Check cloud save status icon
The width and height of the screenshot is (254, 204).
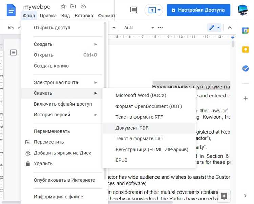[83, 7]
